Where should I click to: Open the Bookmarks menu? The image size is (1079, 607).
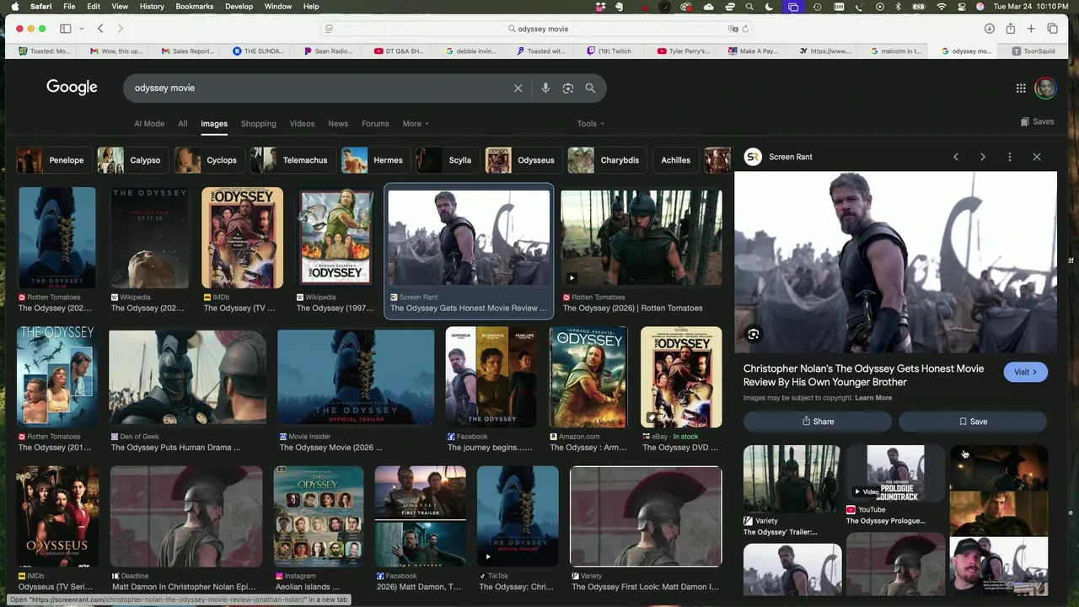(195, 7)
